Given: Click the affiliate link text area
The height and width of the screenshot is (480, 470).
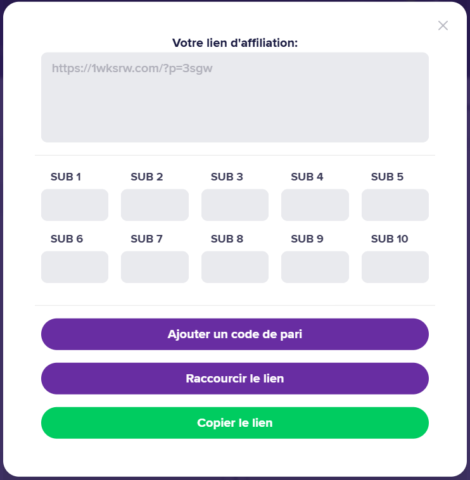Looking at the screenshot, I should (x=234, y=97).
